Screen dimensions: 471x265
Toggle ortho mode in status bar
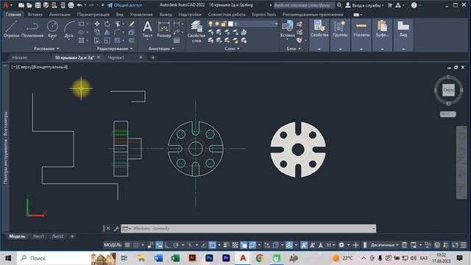tap(167, 245)
